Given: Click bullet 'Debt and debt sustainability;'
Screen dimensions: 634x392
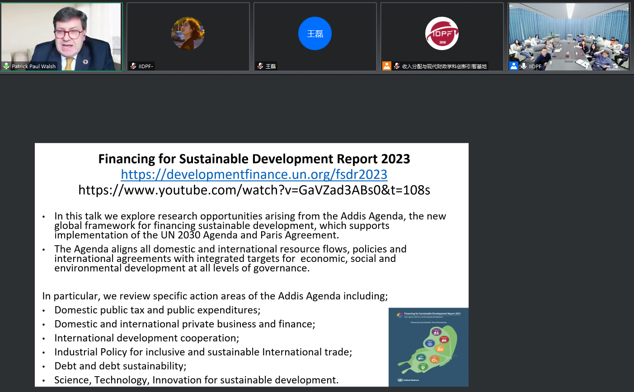Looking at the screenshot, I should pyautogui.click(x=120, y=366).
